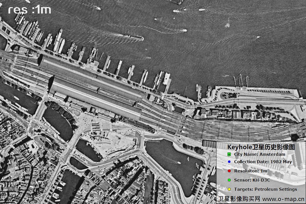Click the oval canal basin left of station
The image size is (306, 204).
[x=57, y=123]
